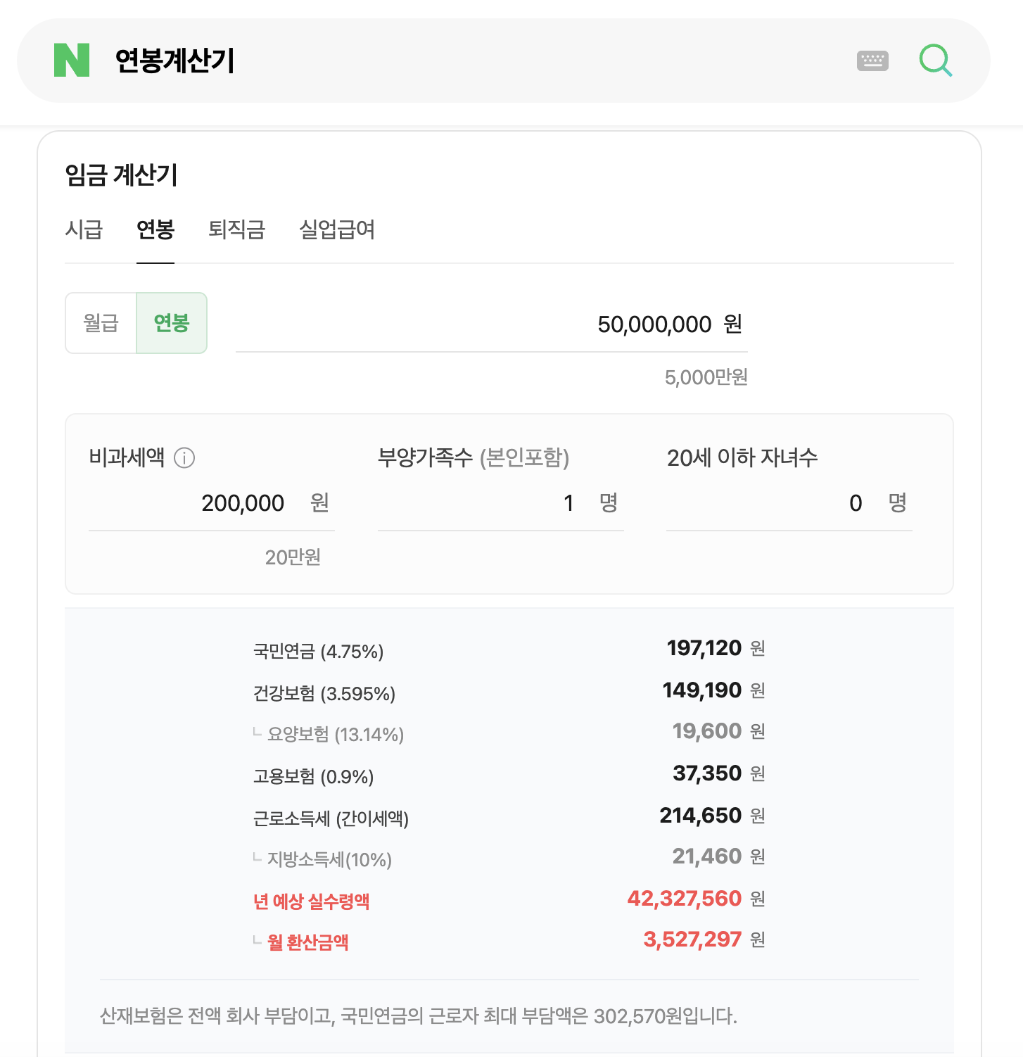Edit the 200,000 원 non-taxable amount field
The height and width of the screenshot is (1057, 1023).
tap(211, 503)
